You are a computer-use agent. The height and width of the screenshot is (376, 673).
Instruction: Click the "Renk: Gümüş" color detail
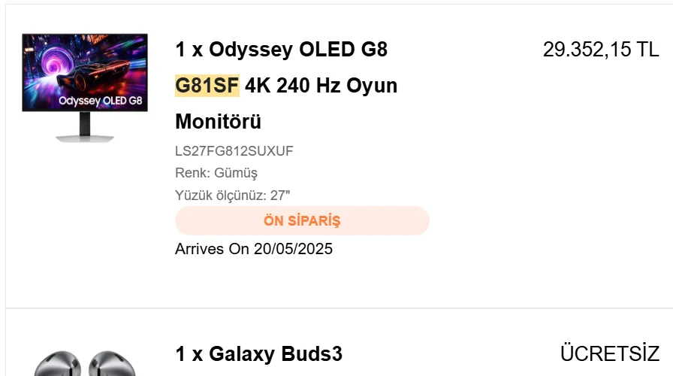coord(216,173)
